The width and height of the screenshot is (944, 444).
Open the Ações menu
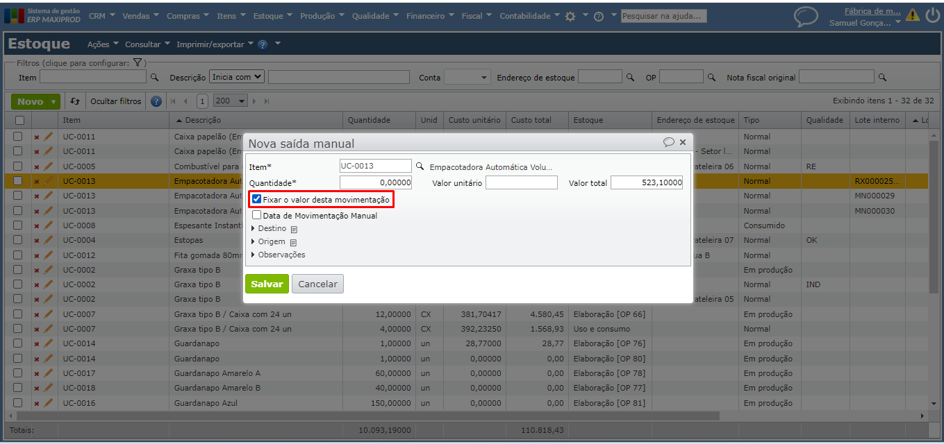(x=103, y=44)
